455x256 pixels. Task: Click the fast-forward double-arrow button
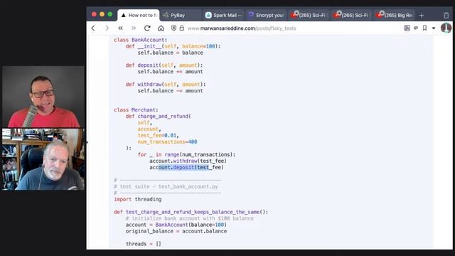[134, 28]
